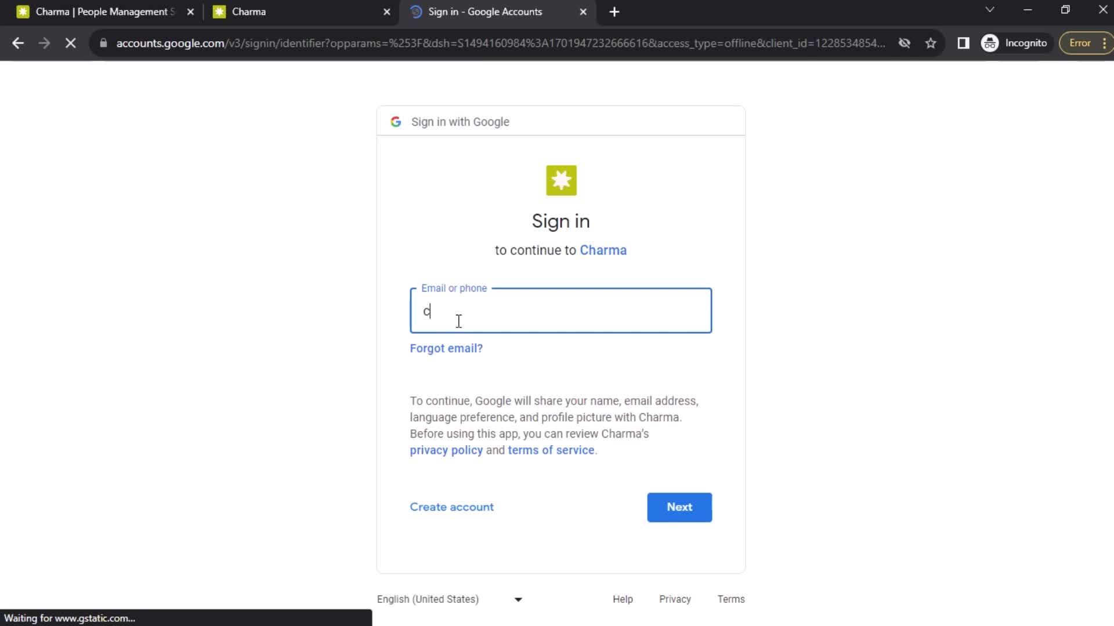This screenshot has width=1114, height=626.
Task: Open the Help footer link
Action: pos(623,599)
